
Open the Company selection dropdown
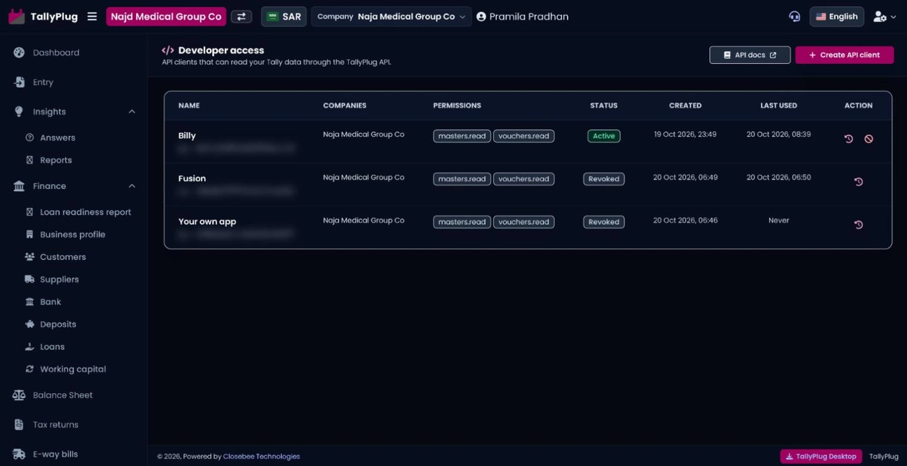(391, 16)
